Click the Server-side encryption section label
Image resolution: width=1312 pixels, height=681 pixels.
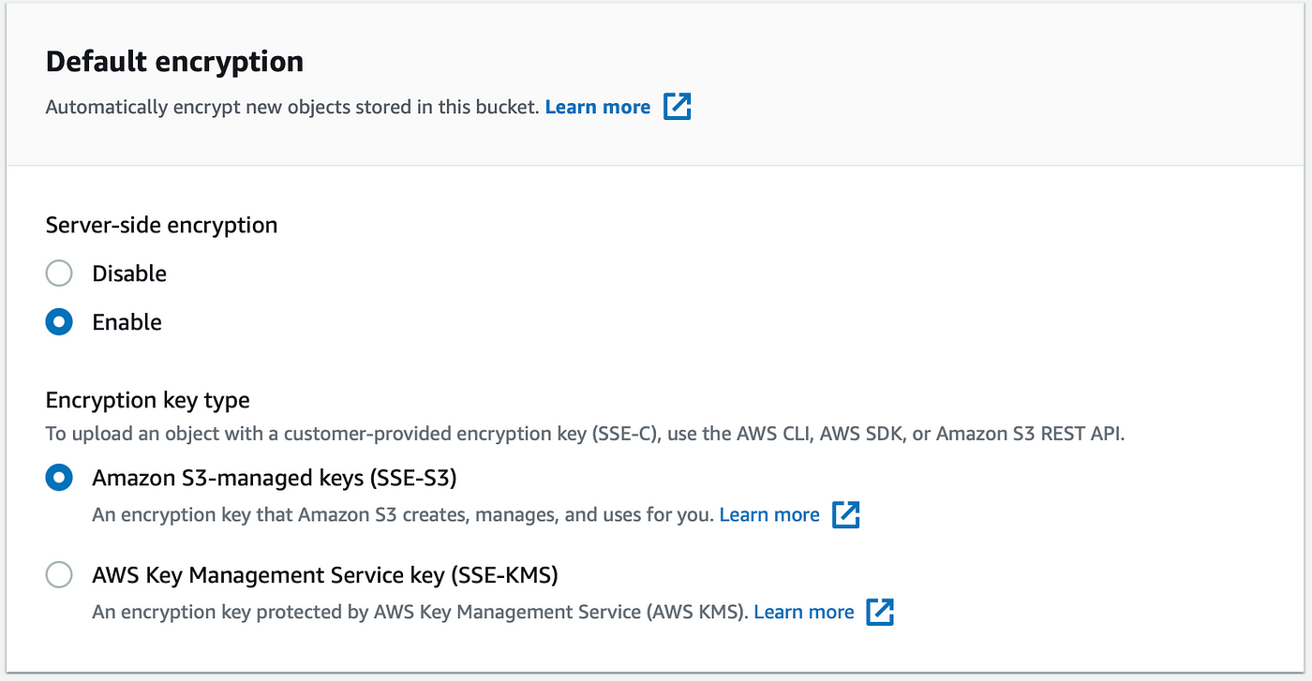pos(161,225)
